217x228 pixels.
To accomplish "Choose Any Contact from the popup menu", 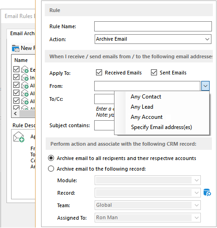I will [x=146, y=97].
